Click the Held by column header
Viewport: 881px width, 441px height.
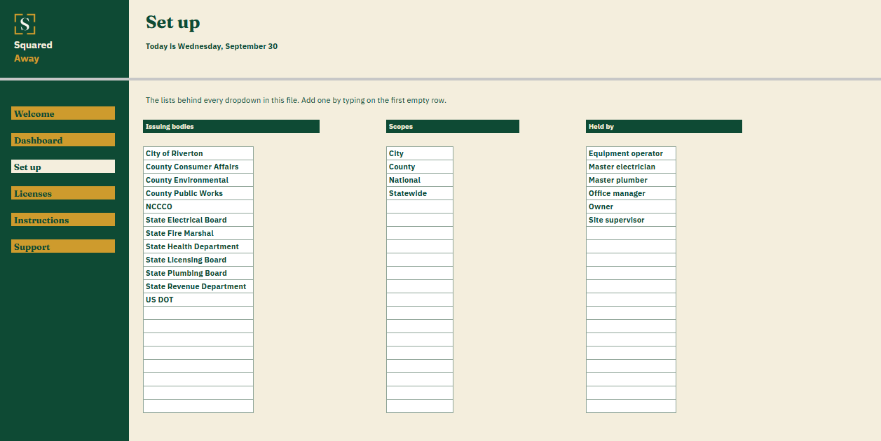(x=664, y=126)
